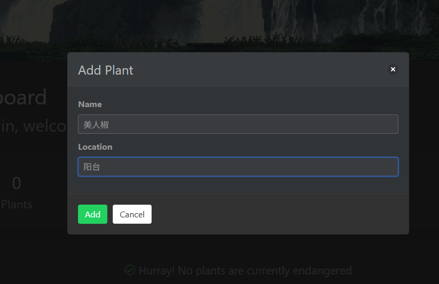Click the Add Plant dialog title
Viewport: 439px width, 284px height.
point(106,70)
